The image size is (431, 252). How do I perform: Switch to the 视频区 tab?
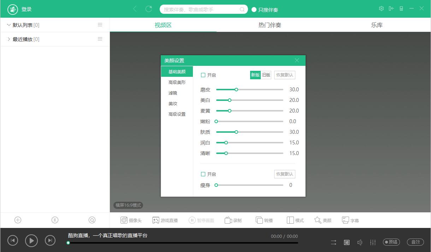point(163,25)
